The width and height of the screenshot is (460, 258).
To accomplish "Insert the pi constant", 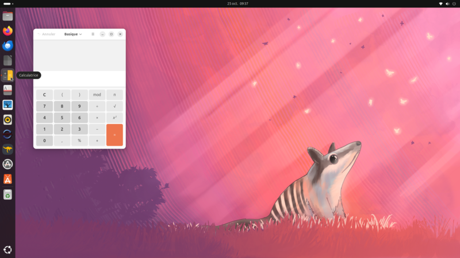I will coord(114,95).
